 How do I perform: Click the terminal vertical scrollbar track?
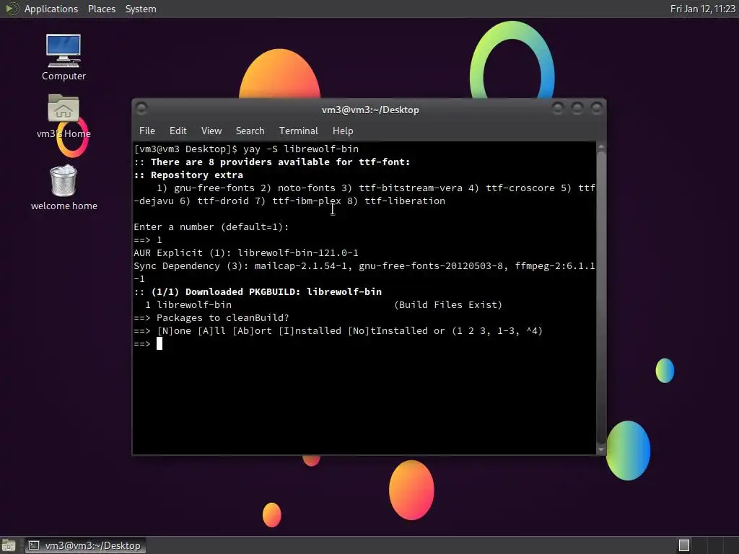(x=601, y=298)
